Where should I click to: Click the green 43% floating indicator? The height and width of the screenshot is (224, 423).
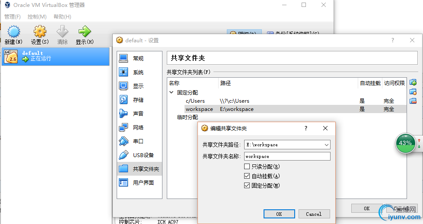[405, 143]
